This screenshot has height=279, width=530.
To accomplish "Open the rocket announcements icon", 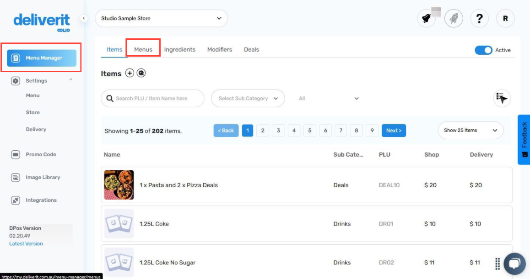I will [x=454, y=18].
